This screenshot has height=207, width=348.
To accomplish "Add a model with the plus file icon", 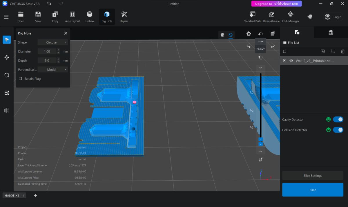I will (323, 51).
